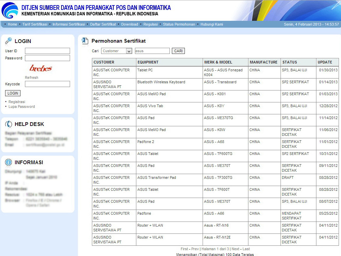Go to the Prev results page

[x=195, y=249]
